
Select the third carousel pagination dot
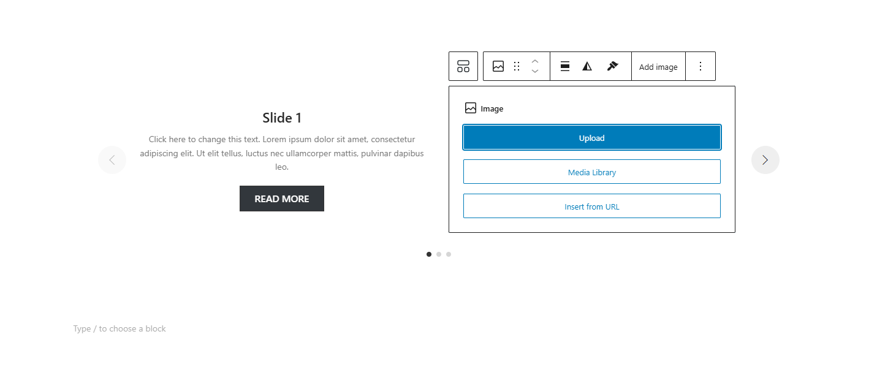coord(449,254)
